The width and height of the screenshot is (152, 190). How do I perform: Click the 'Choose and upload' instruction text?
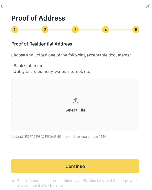pyautogui.click(x=71, y=55)
